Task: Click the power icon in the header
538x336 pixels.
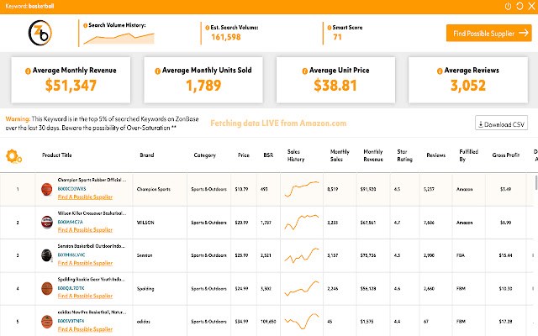Action: 507,6
